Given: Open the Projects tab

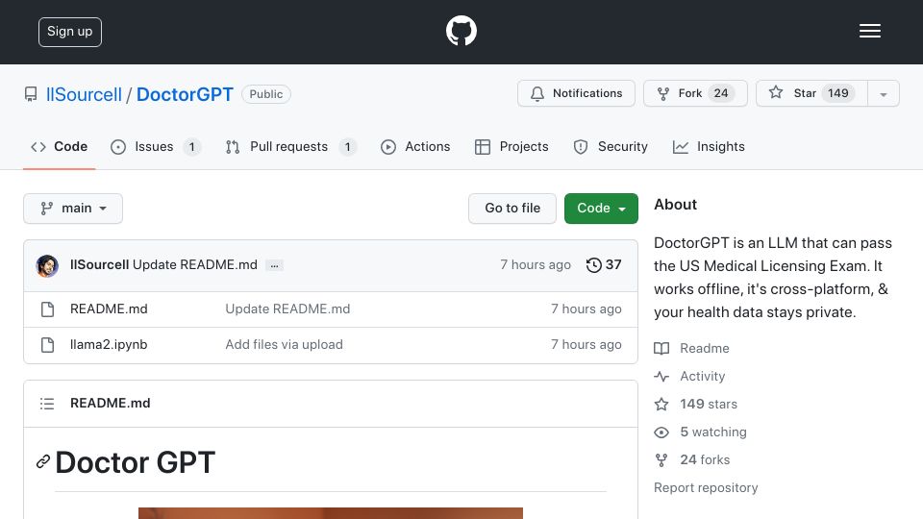Looking at the screenshot, I should tap(511, 146).
